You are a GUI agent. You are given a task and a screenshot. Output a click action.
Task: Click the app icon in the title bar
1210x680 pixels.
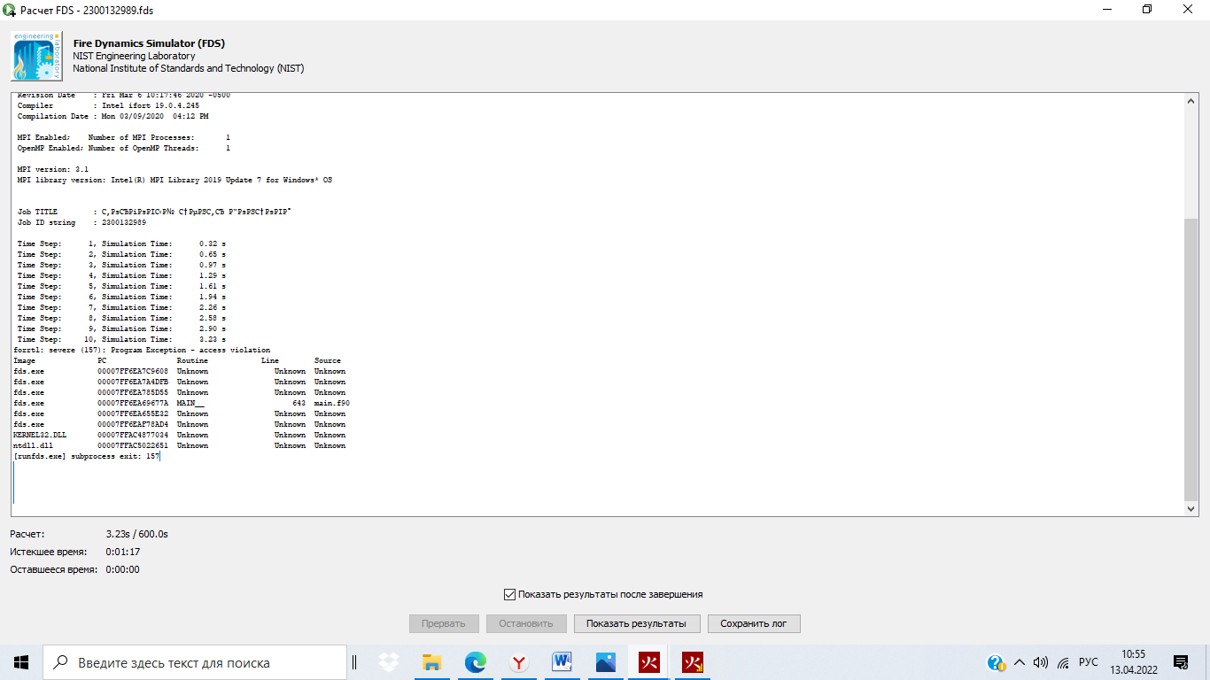click(x=8, y=9)
